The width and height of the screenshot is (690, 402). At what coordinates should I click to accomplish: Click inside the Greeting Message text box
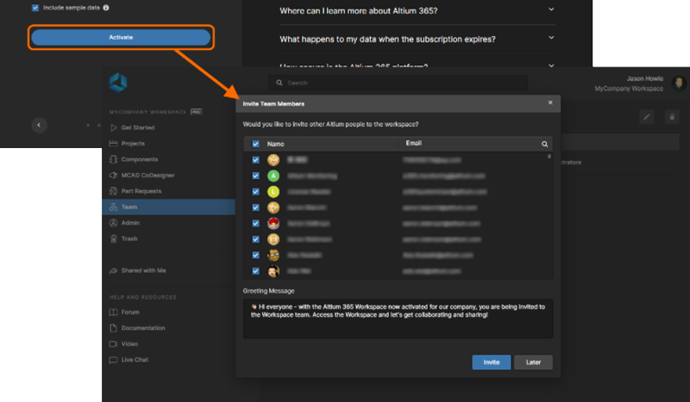pos(398,319)
